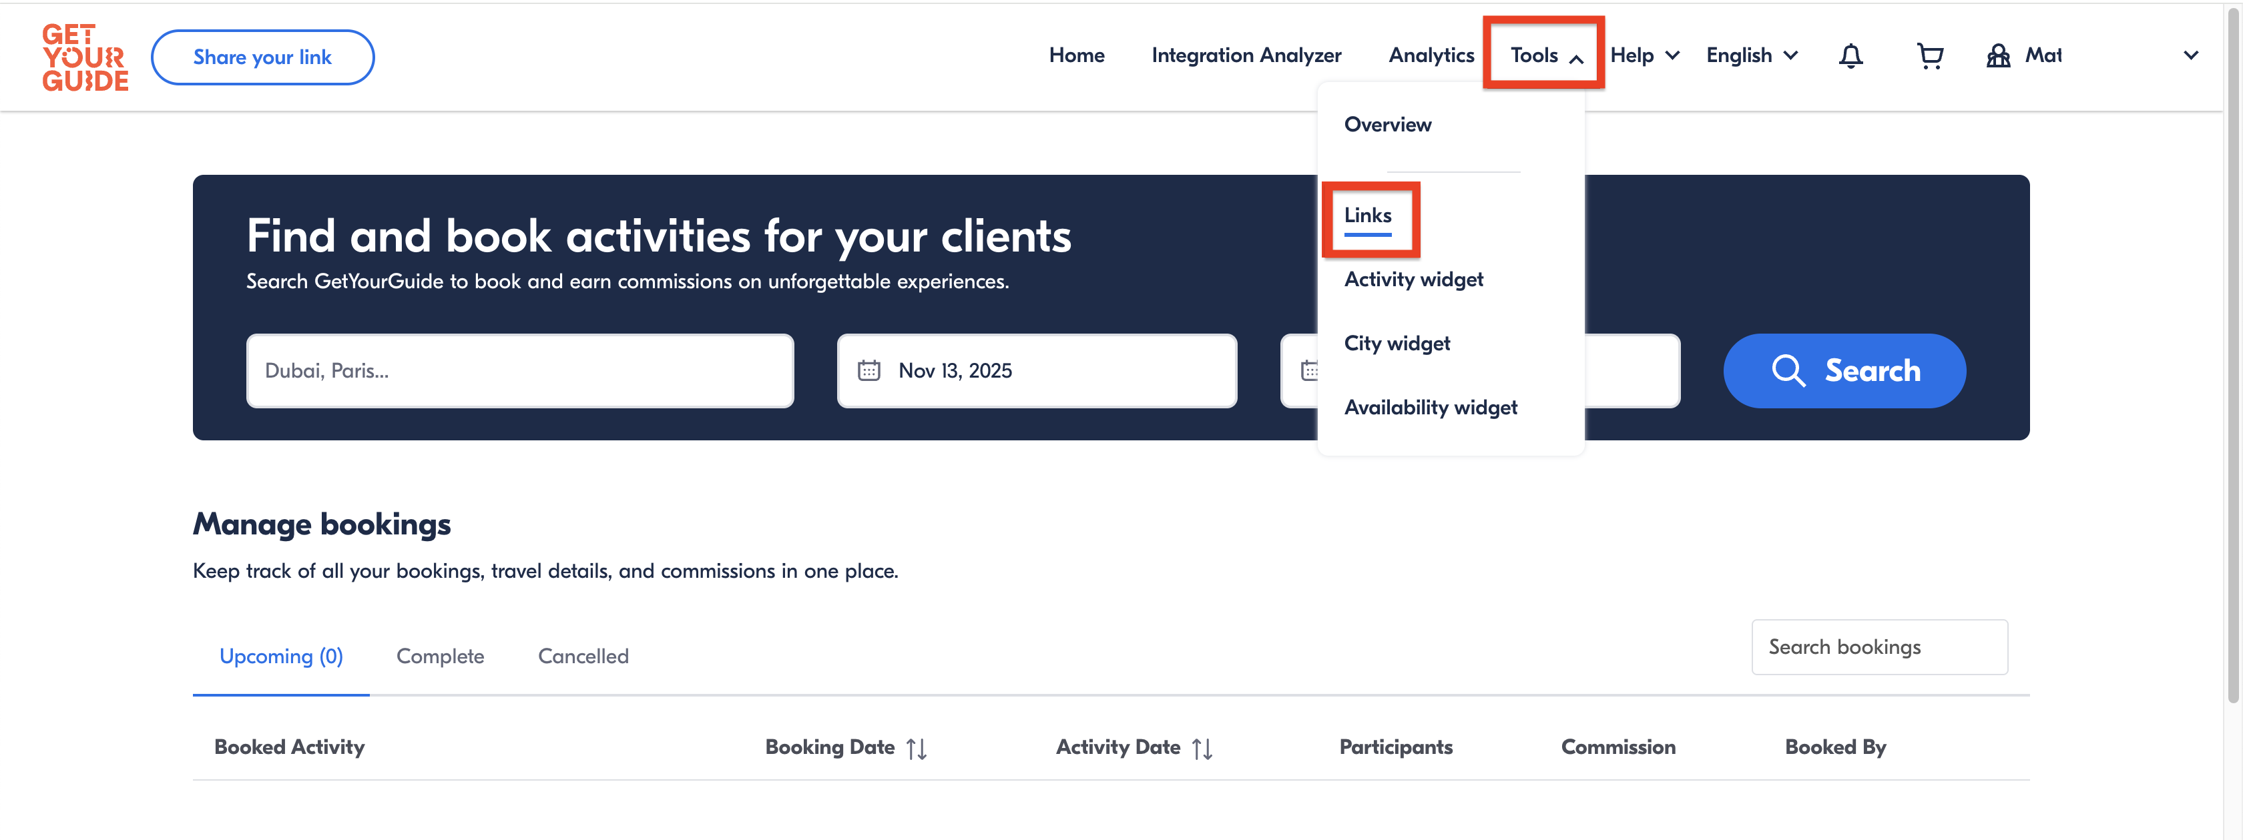Image resolution: width=2243 pixels, height=840 pixels.
Task: Choose Activity widget in Tools menu
Action: (x=1413, y=280)
